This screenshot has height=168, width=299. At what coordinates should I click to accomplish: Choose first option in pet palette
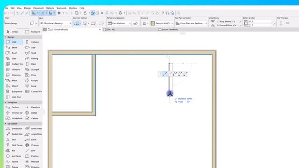pos(165,74)
